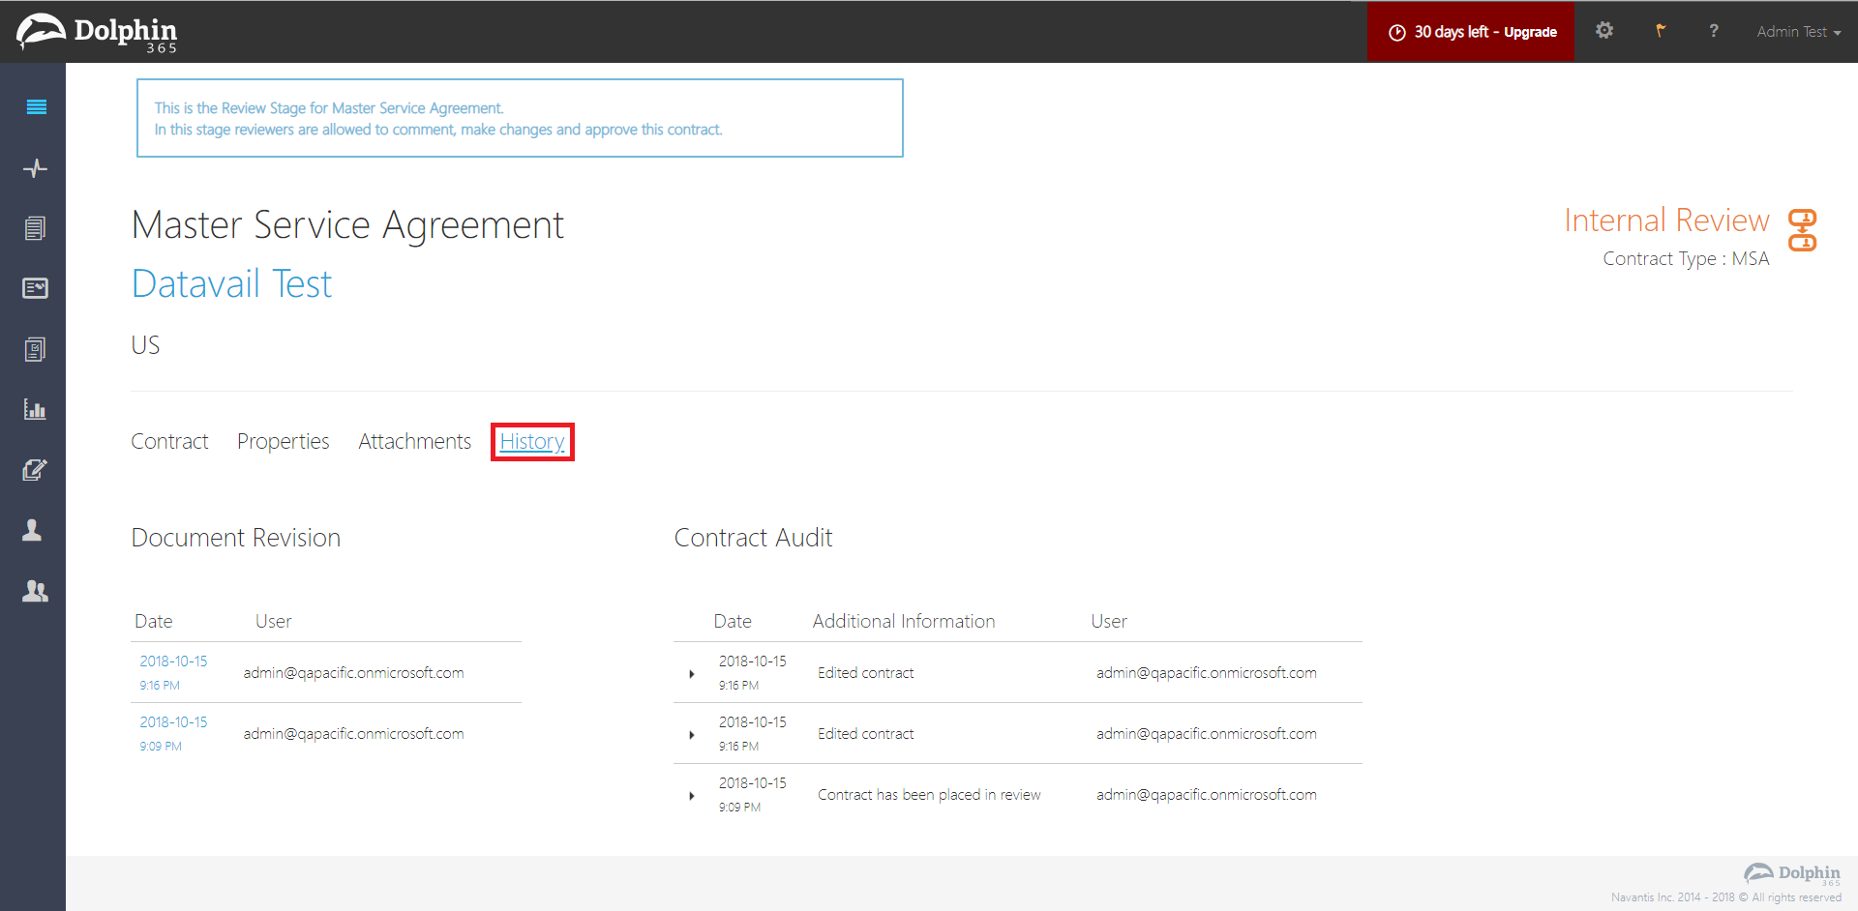Click the user email in the 9:09 PM revision row

[x=353, y=734]
